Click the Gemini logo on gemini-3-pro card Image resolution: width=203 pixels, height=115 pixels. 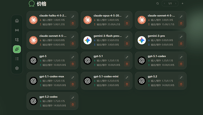pyautogui.click(x=142, y=40)
